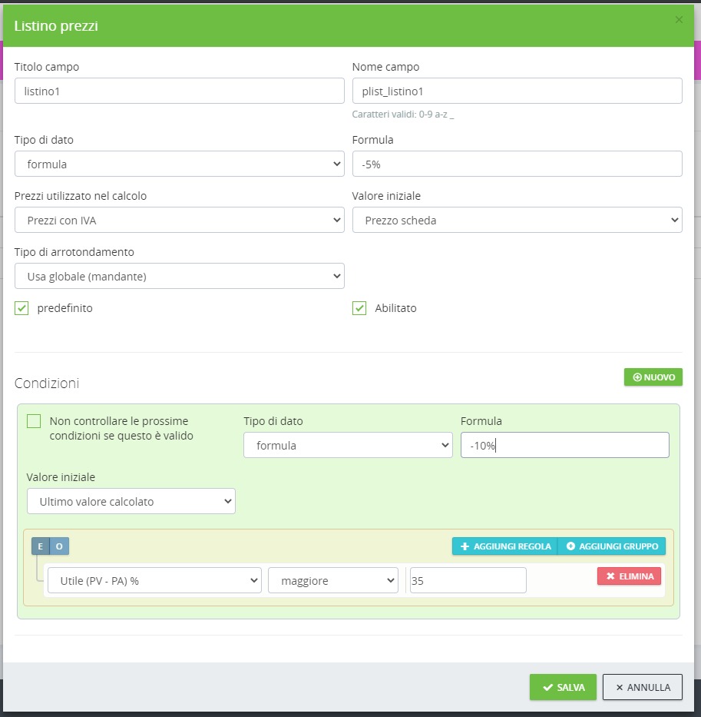Open the Ultimo valore calcolato dropdown
701x717 pixels.
[x=131, y=502]
